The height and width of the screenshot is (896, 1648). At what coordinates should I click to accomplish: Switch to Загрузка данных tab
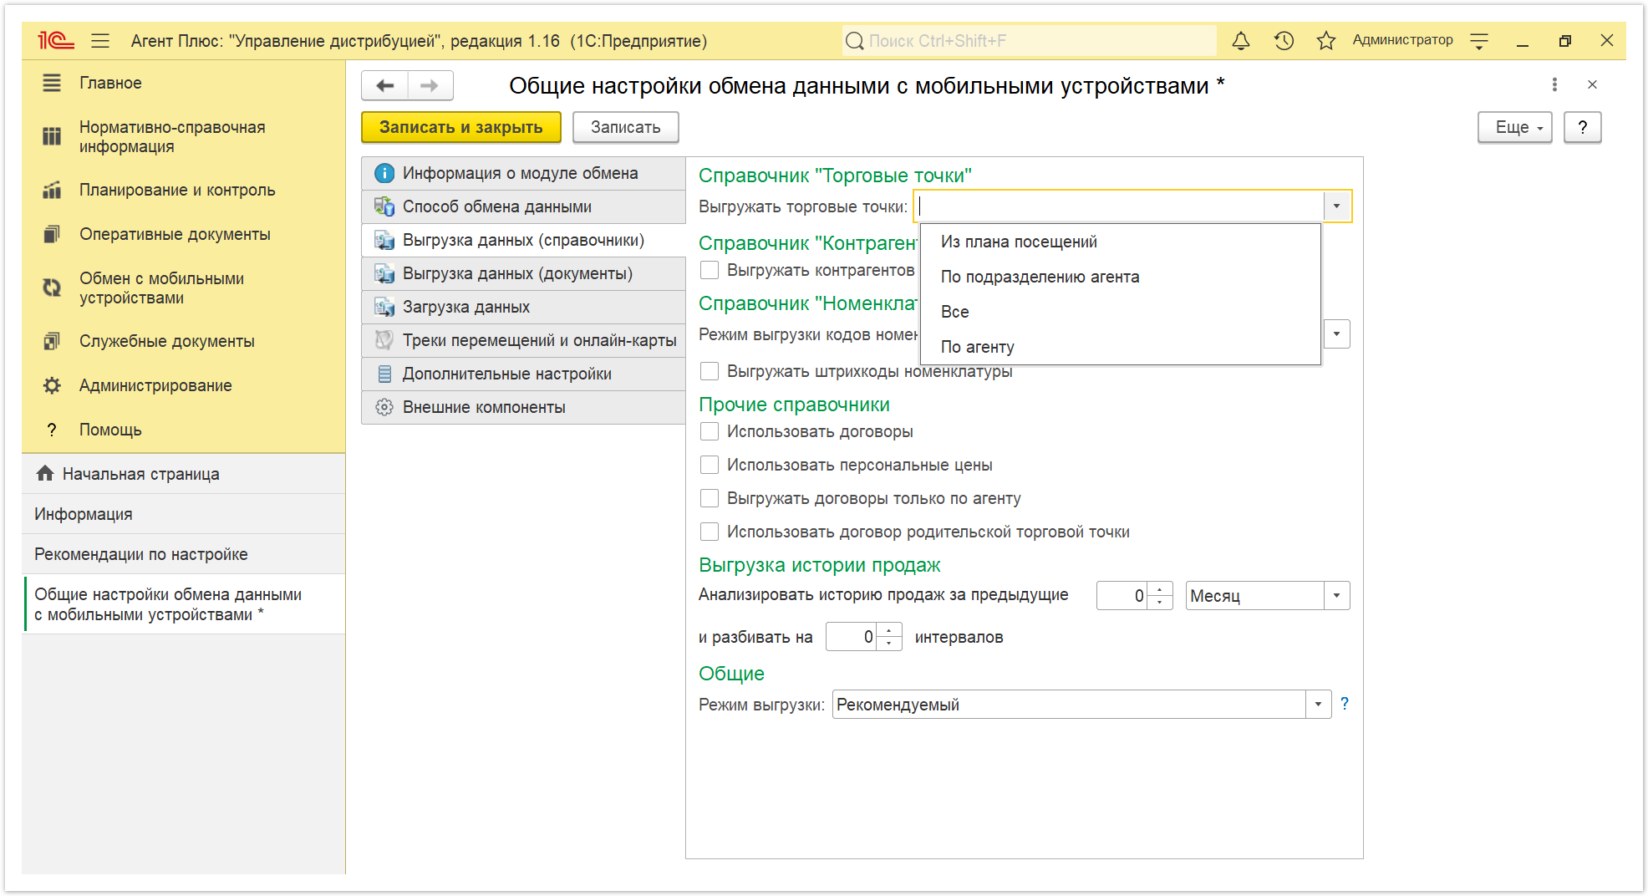pos(523,307)
